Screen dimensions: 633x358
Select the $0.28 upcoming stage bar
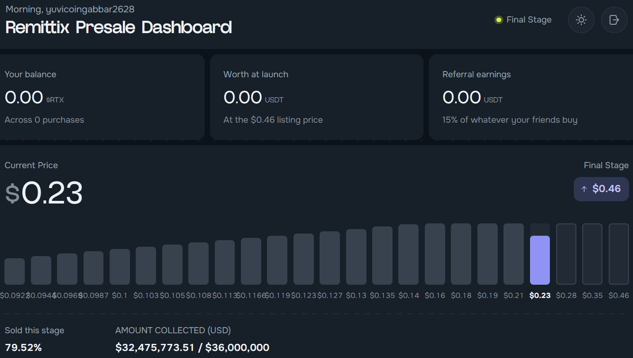click(x=566, y=254)
